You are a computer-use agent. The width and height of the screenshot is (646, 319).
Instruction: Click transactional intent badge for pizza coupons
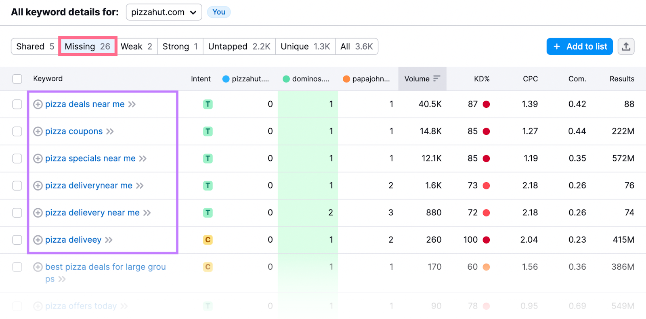click(x=208, y=131)
